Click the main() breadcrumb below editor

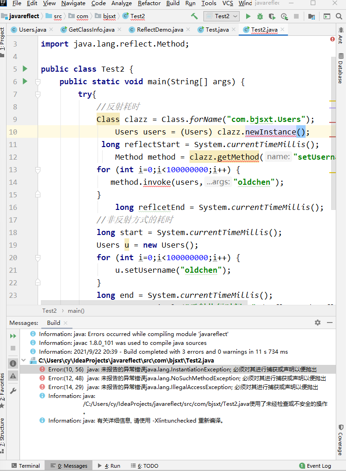coord(76,310)
